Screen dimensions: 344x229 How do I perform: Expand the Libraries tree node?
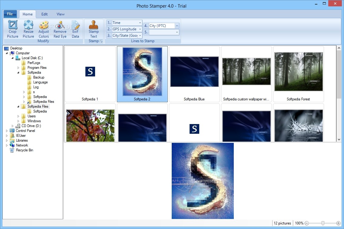[7, 140]
